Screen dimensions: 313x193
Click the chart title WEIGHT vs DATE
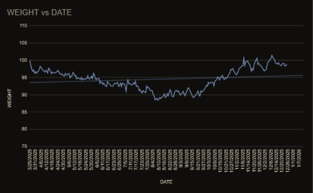coord(39,12)
